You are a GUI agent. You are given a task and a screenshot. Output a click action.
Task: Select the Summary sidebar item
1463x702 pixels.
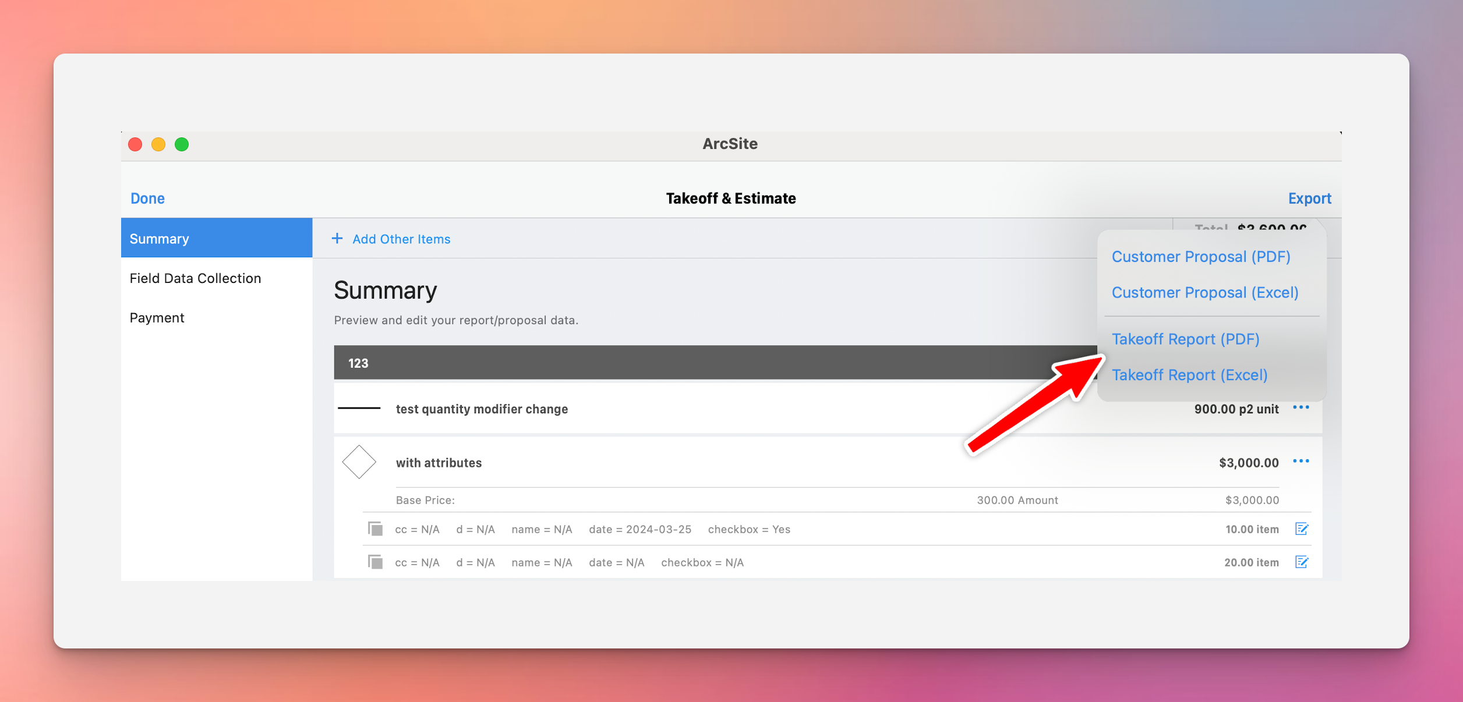pos(217,238)
